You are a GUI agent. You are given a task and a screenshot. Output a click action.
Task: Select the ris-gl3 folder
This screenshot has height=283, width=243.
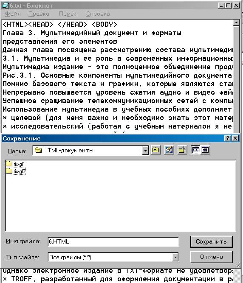point(16,171)
